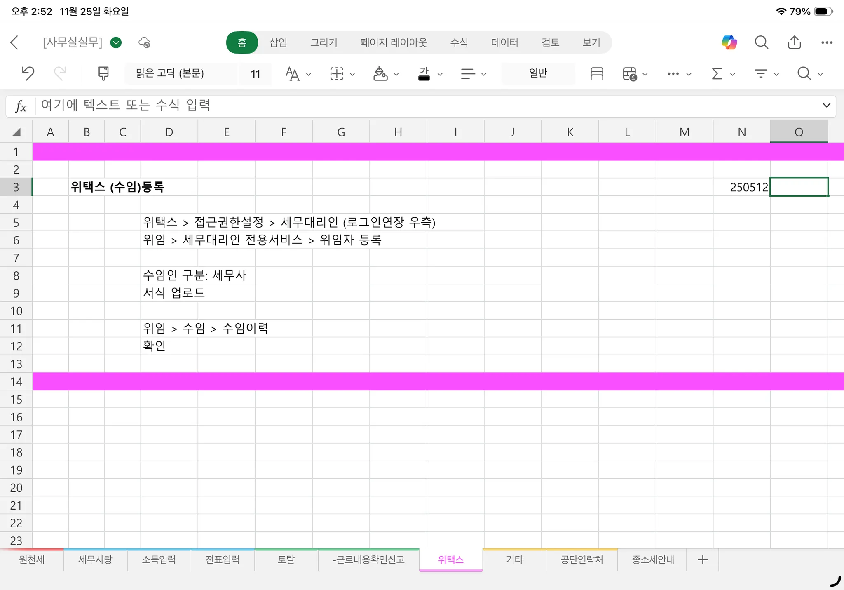This screenshot has height=590, width=844.
Task: Tap the Share icon
Action: 794,42
